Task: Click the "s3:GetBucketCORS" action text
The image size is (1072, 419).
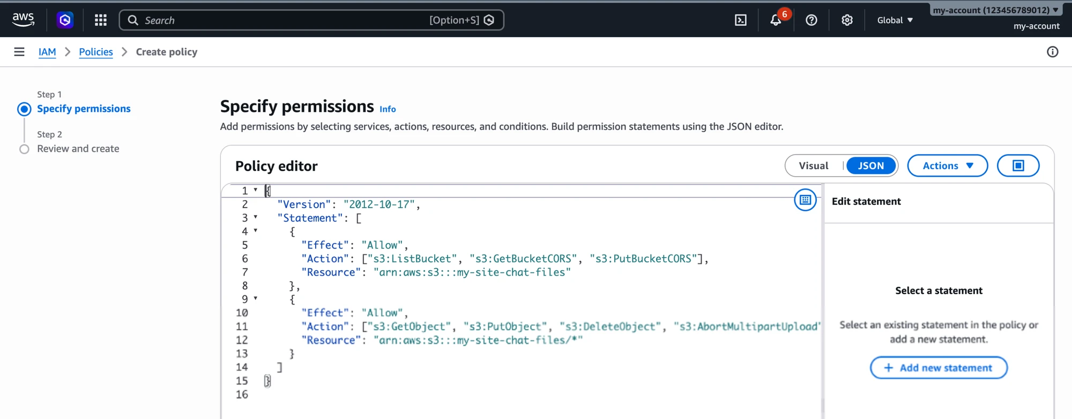Action: coord(524,258)
